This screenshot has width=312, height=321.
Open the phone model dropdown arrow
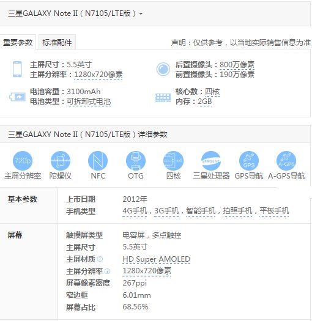click(x=141, y=13)
